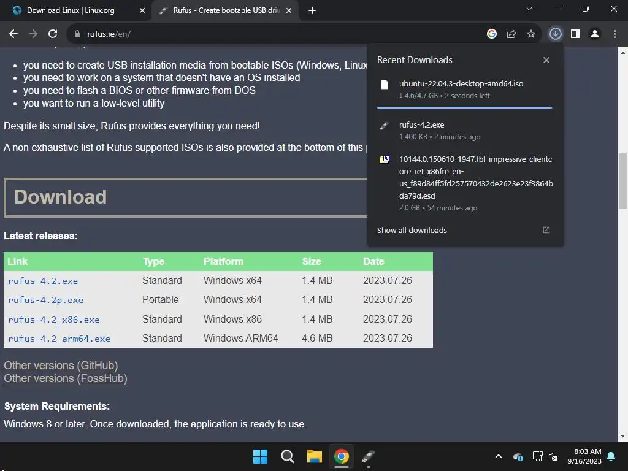Click the Type column header

[153, 261]
